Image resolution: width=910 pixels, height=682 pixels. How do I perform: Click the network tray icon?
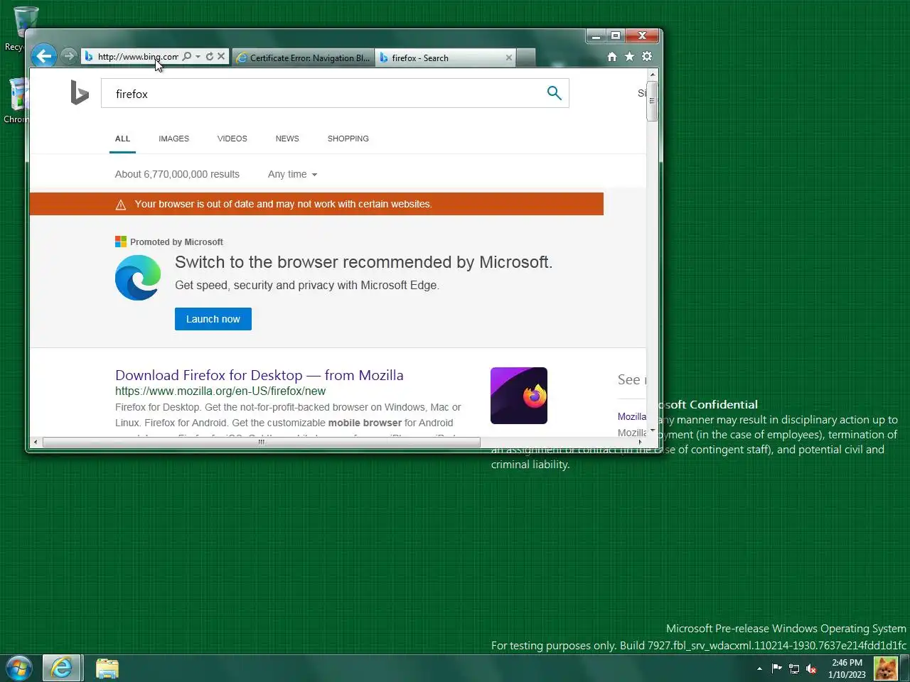[x=794, y=669]
